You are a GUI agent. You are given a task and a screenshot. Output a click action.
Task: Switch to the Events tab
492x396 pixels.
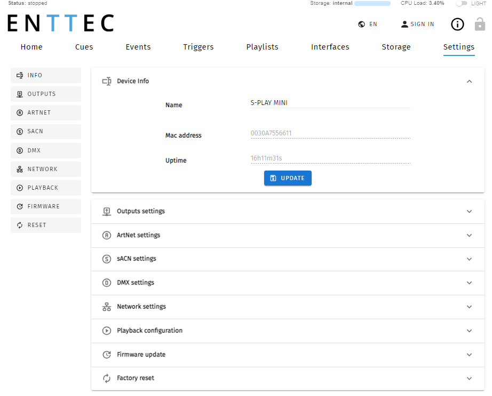(138, 47)
